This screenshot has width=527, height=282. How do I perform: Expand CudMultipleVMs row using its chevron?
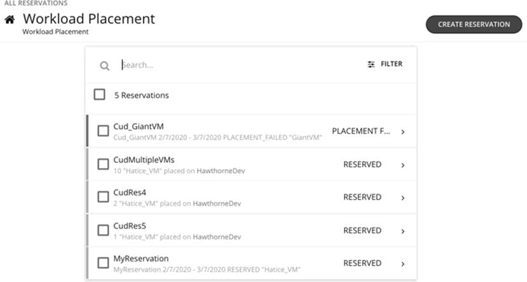[x=403, y=165]
